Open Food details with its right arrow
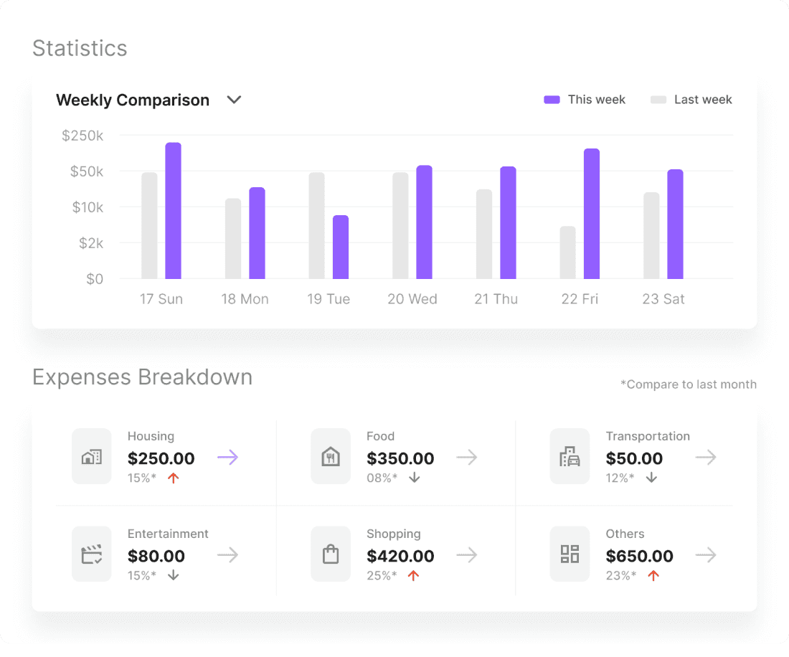The image size is (789, 657). point(467,457)
